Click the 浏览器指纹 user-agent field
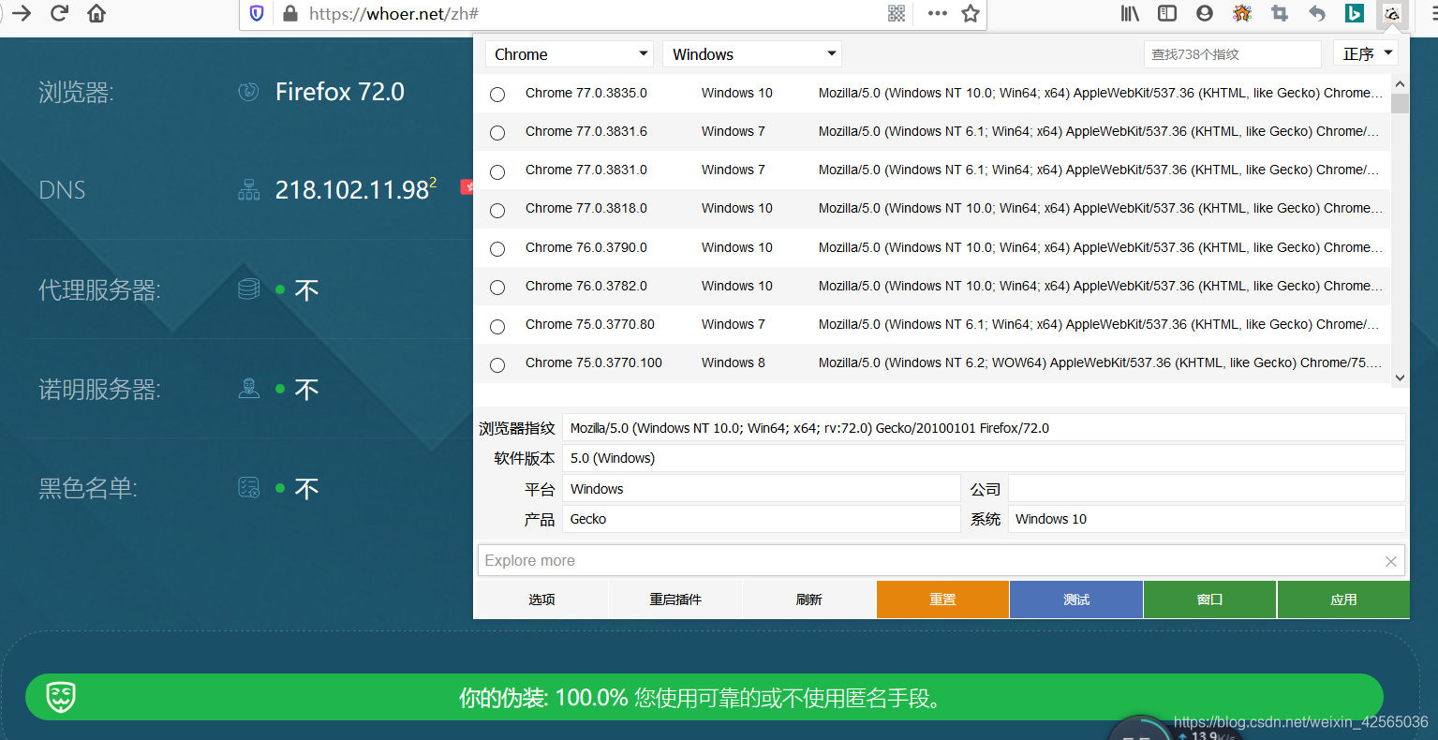The height and width of the screenshot is (740, 1438). pos(984,428)
